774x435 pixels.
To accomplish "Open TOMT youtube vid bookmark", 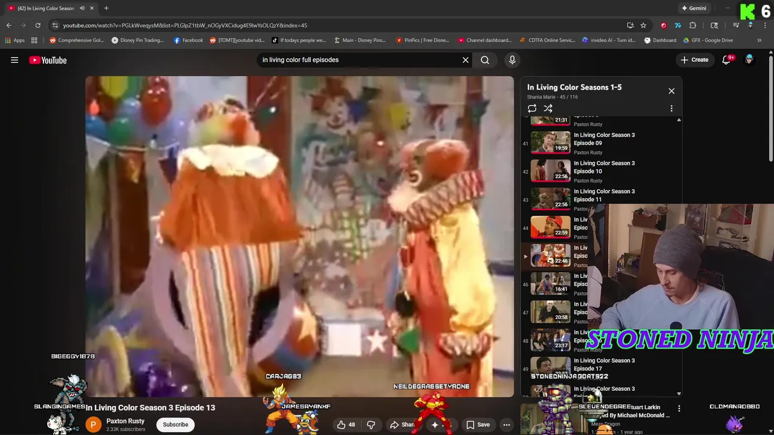I will coord(237,40).
